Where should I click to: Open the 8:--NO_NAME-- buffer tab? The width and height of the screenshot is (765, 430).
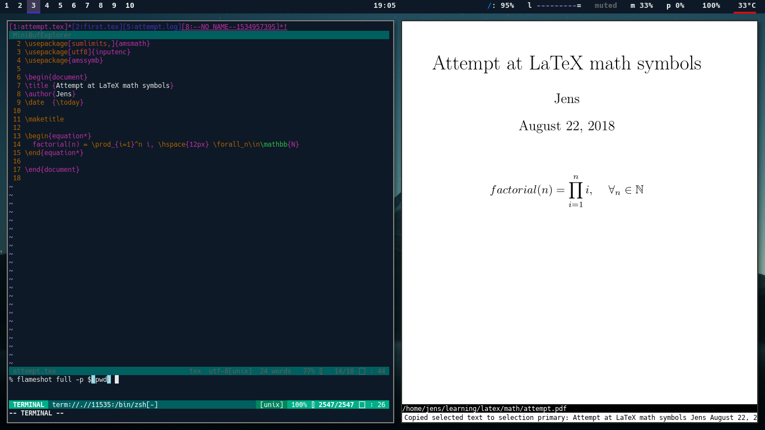(x=235, y=27)
